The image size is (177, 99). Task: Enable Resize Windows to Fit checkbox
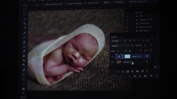coord(43,4)
